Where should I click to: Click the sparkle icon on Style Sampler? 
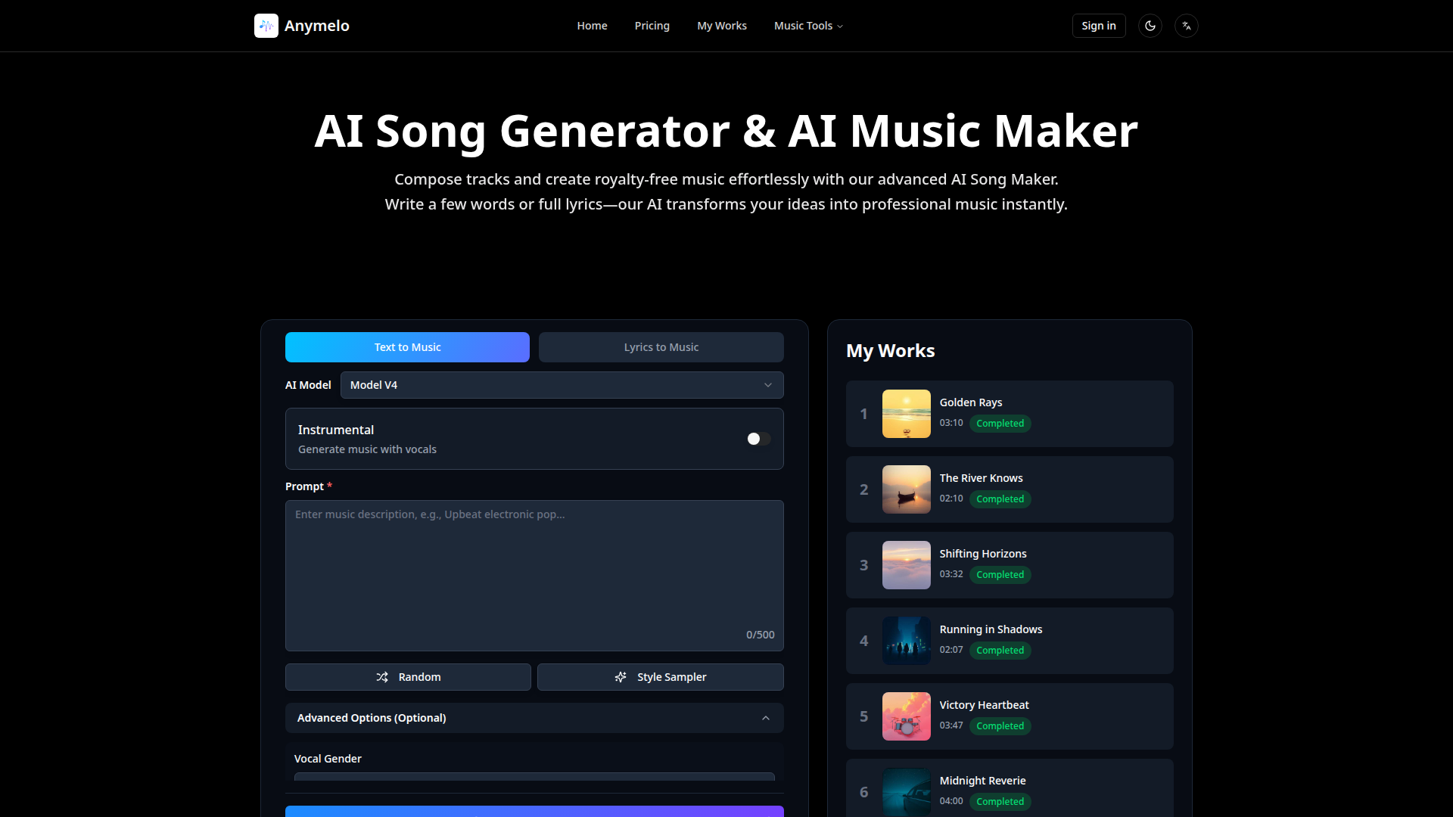pos(621,677)
